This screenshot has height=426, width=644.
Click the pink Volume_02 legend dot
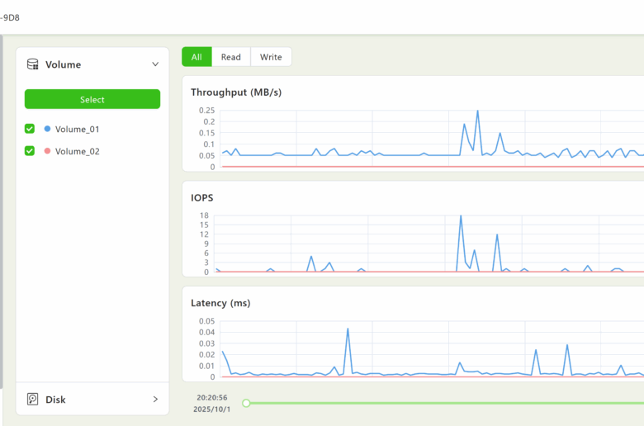[47, 151]
